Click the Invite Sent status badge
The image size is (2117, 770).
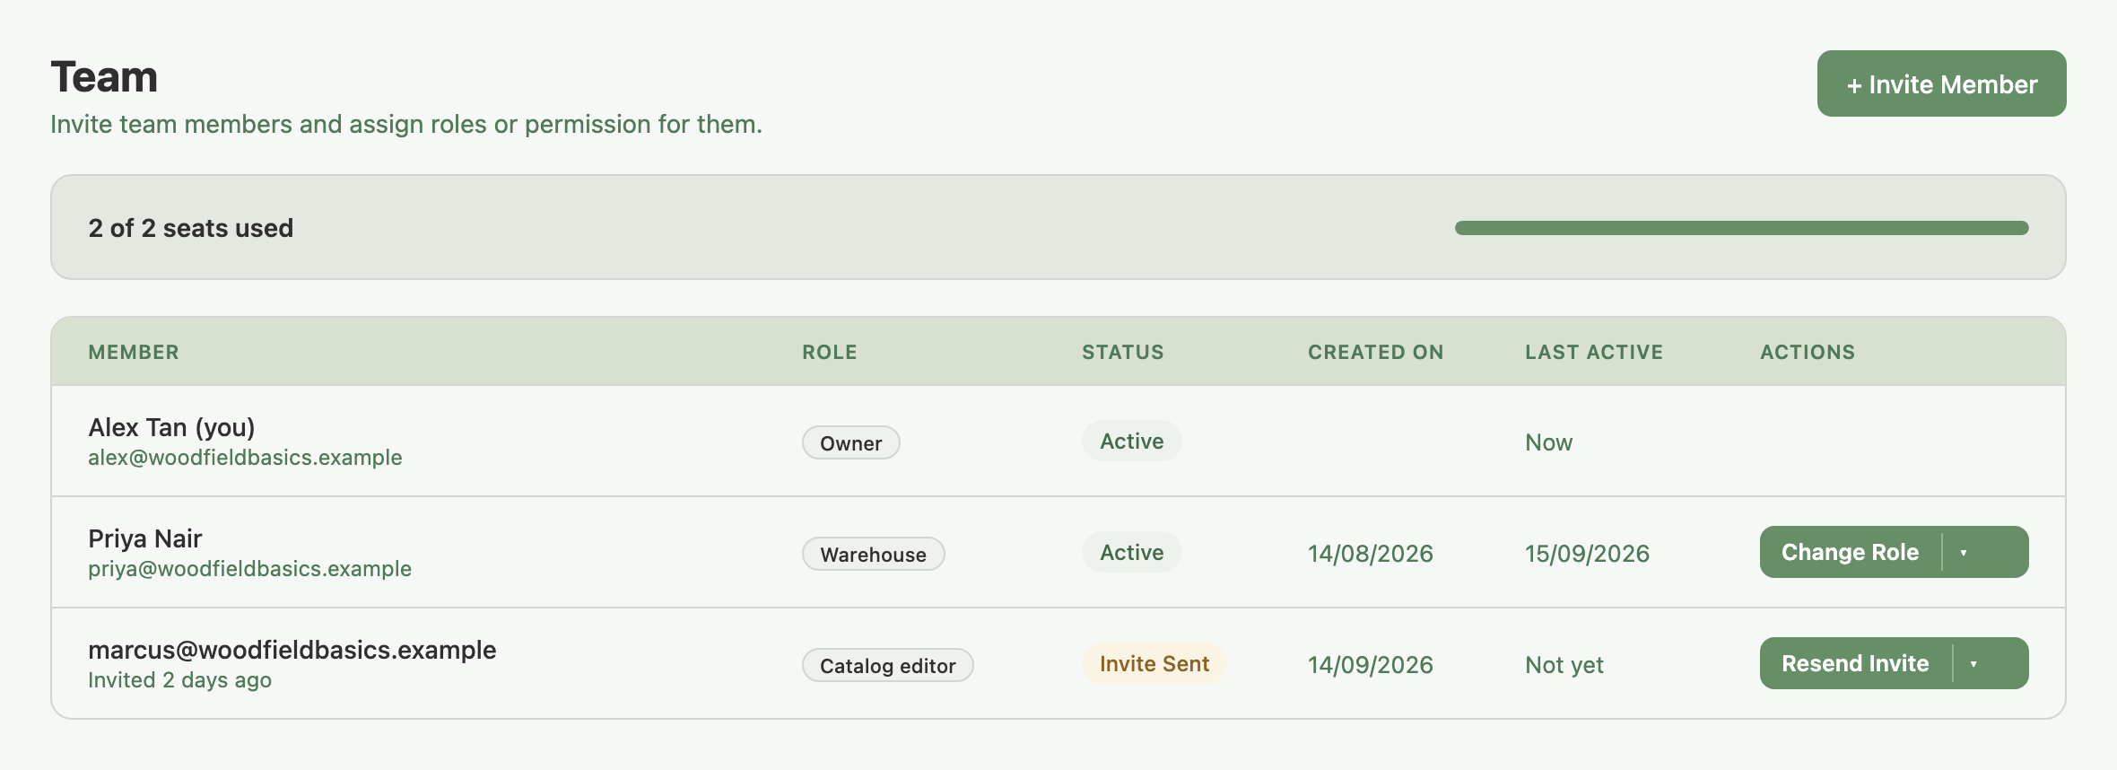[x=1154, y=663]
